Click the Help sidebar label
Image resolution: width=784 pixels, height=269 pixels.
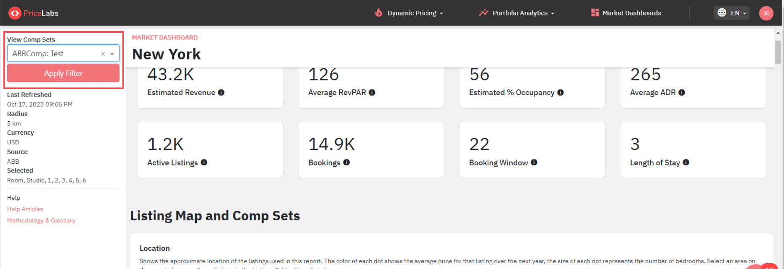13,198
